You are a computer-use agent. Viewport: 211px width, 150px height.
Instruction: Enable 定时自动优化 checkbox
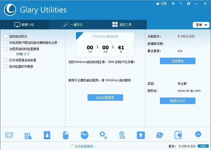pyautogui.click(x=5, y=36)
